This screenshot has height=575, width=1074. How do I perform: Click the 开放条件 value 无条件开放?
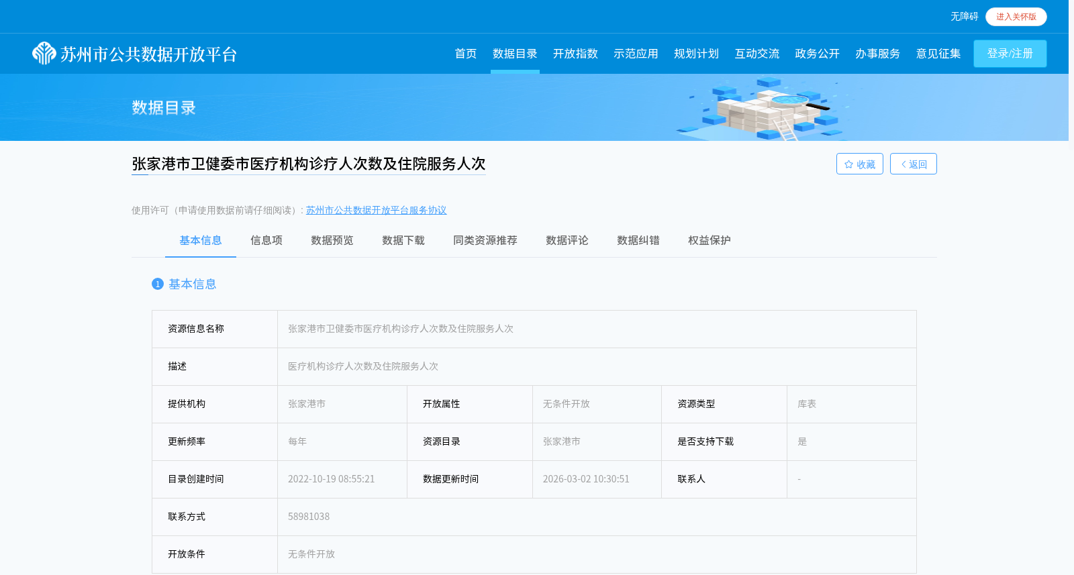tap(311, 554)
